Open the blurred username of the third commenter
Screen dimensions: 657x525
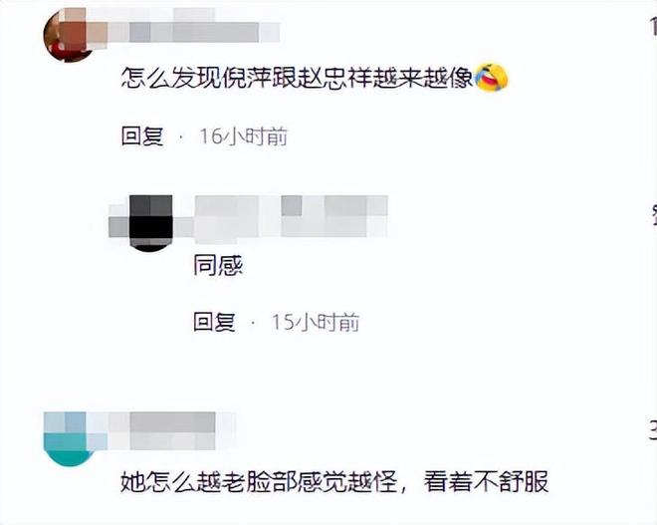click(172, 431)
